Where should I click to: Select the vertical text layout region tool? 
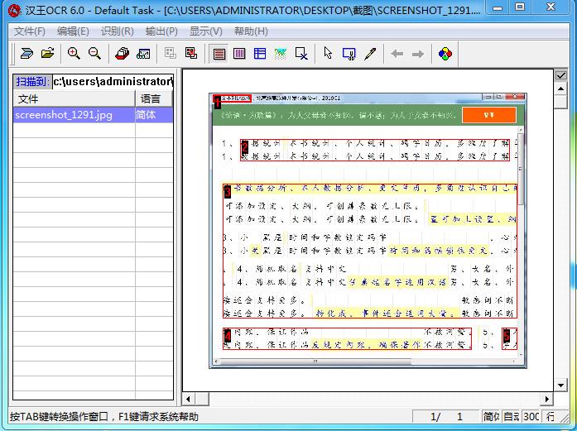pos(239,54)
